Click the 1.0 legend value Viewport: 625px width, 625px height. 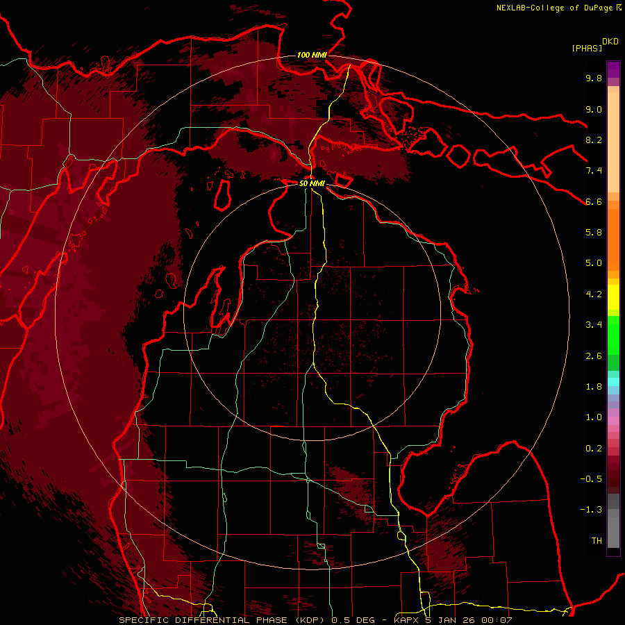(594, 417)
